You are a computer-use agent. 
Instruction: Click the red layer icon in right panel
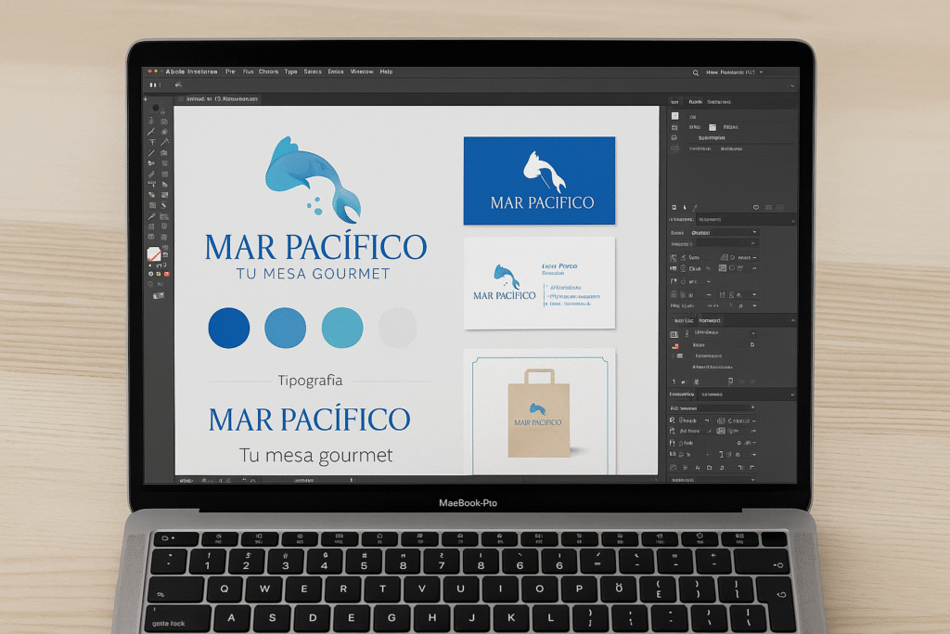[674, 343]
